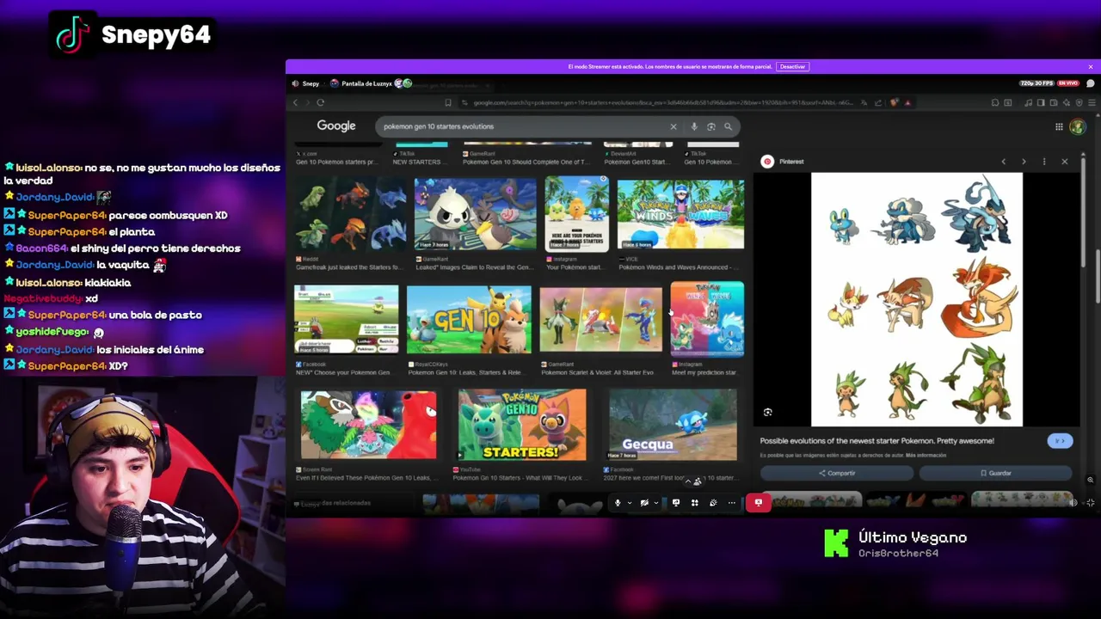Click the Guardar button
1101x619 pixels.
click(x=996, y=473)
